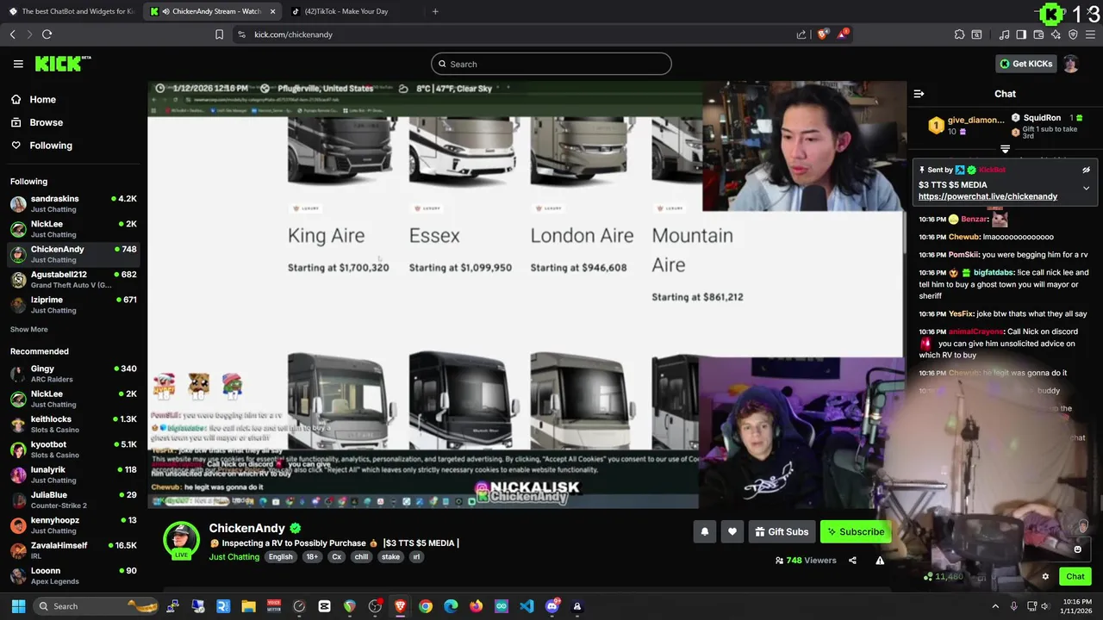This screenshot has height=620, width=1103.
Task: Open Gingy ARC Raiders recommended channel
Action: 73,374
